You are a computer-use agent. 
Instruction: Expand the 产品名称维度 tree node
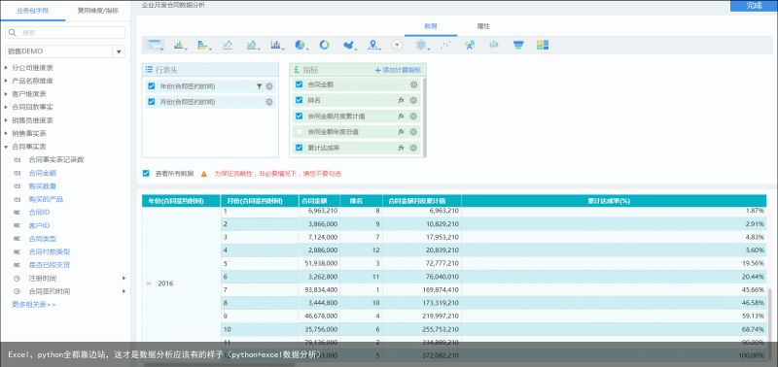pos(6,81)
